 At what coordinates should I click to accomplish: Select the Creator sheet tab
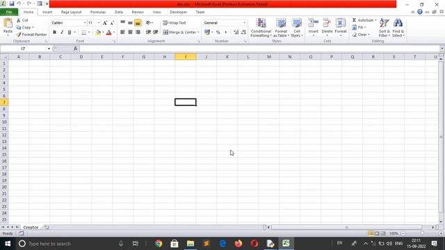31,227
